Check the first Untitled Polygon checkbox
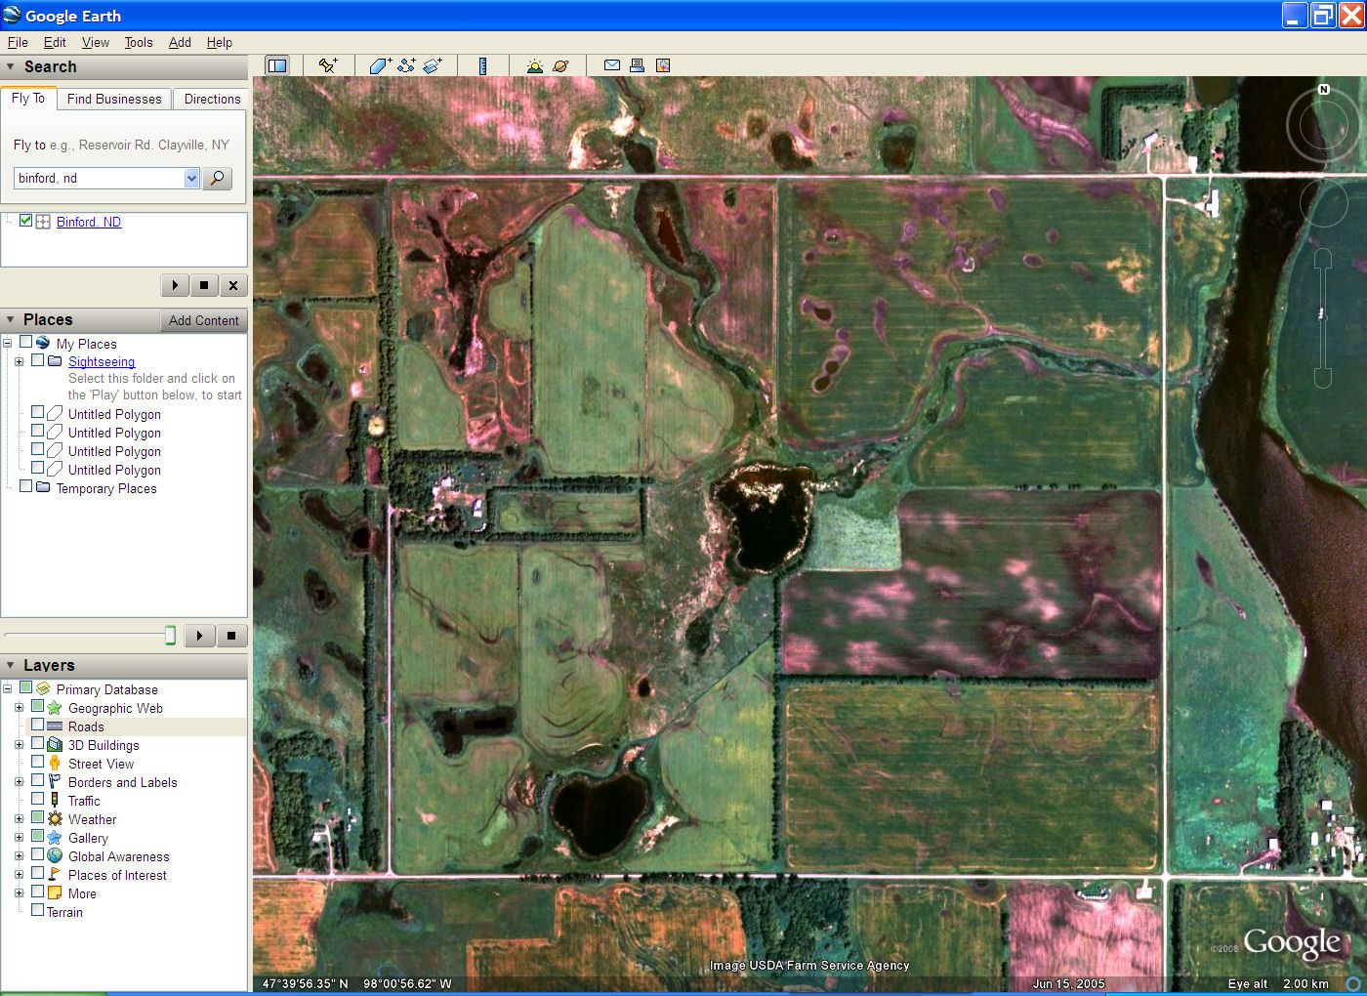 pyautogui.click(x=37, y=412)
